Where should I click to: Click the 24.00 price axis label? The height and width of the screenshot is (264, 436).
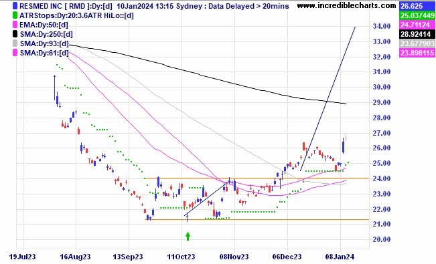[x=382, y=178]
